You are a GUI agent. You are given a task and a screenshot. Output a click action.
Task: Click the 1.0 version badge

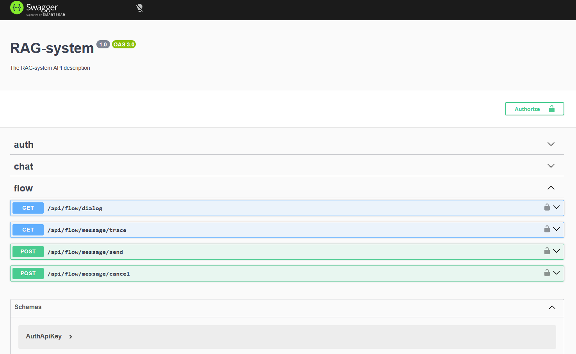click(x=103, y=44)
